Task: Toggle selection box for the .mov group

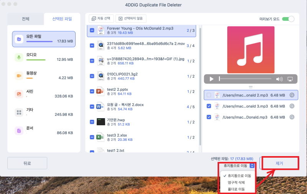Action: point(92,46)
